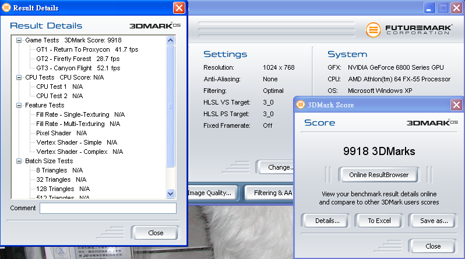Select GT3 - Canyon Flight row
Viewport: 465px width, 259px height.
(x=78, y=68)
